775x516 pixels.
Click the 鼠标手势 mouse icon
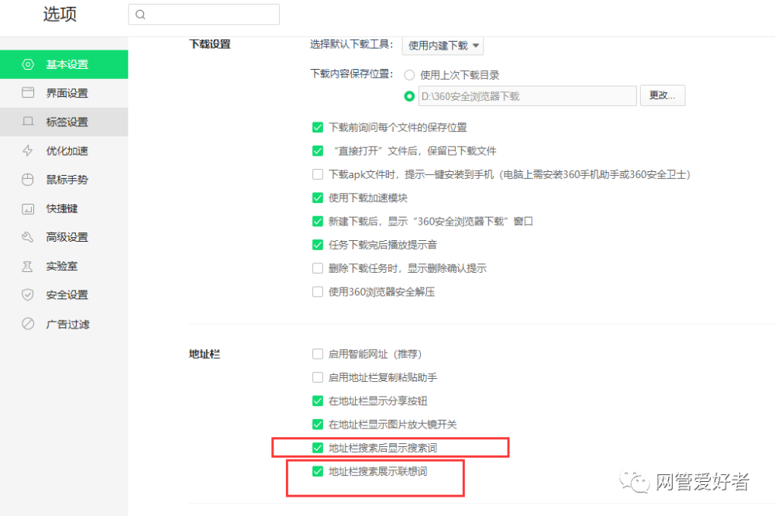28,180
